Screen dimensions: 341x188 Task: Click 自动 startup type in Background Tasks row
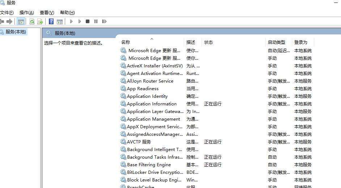(272, 157)
